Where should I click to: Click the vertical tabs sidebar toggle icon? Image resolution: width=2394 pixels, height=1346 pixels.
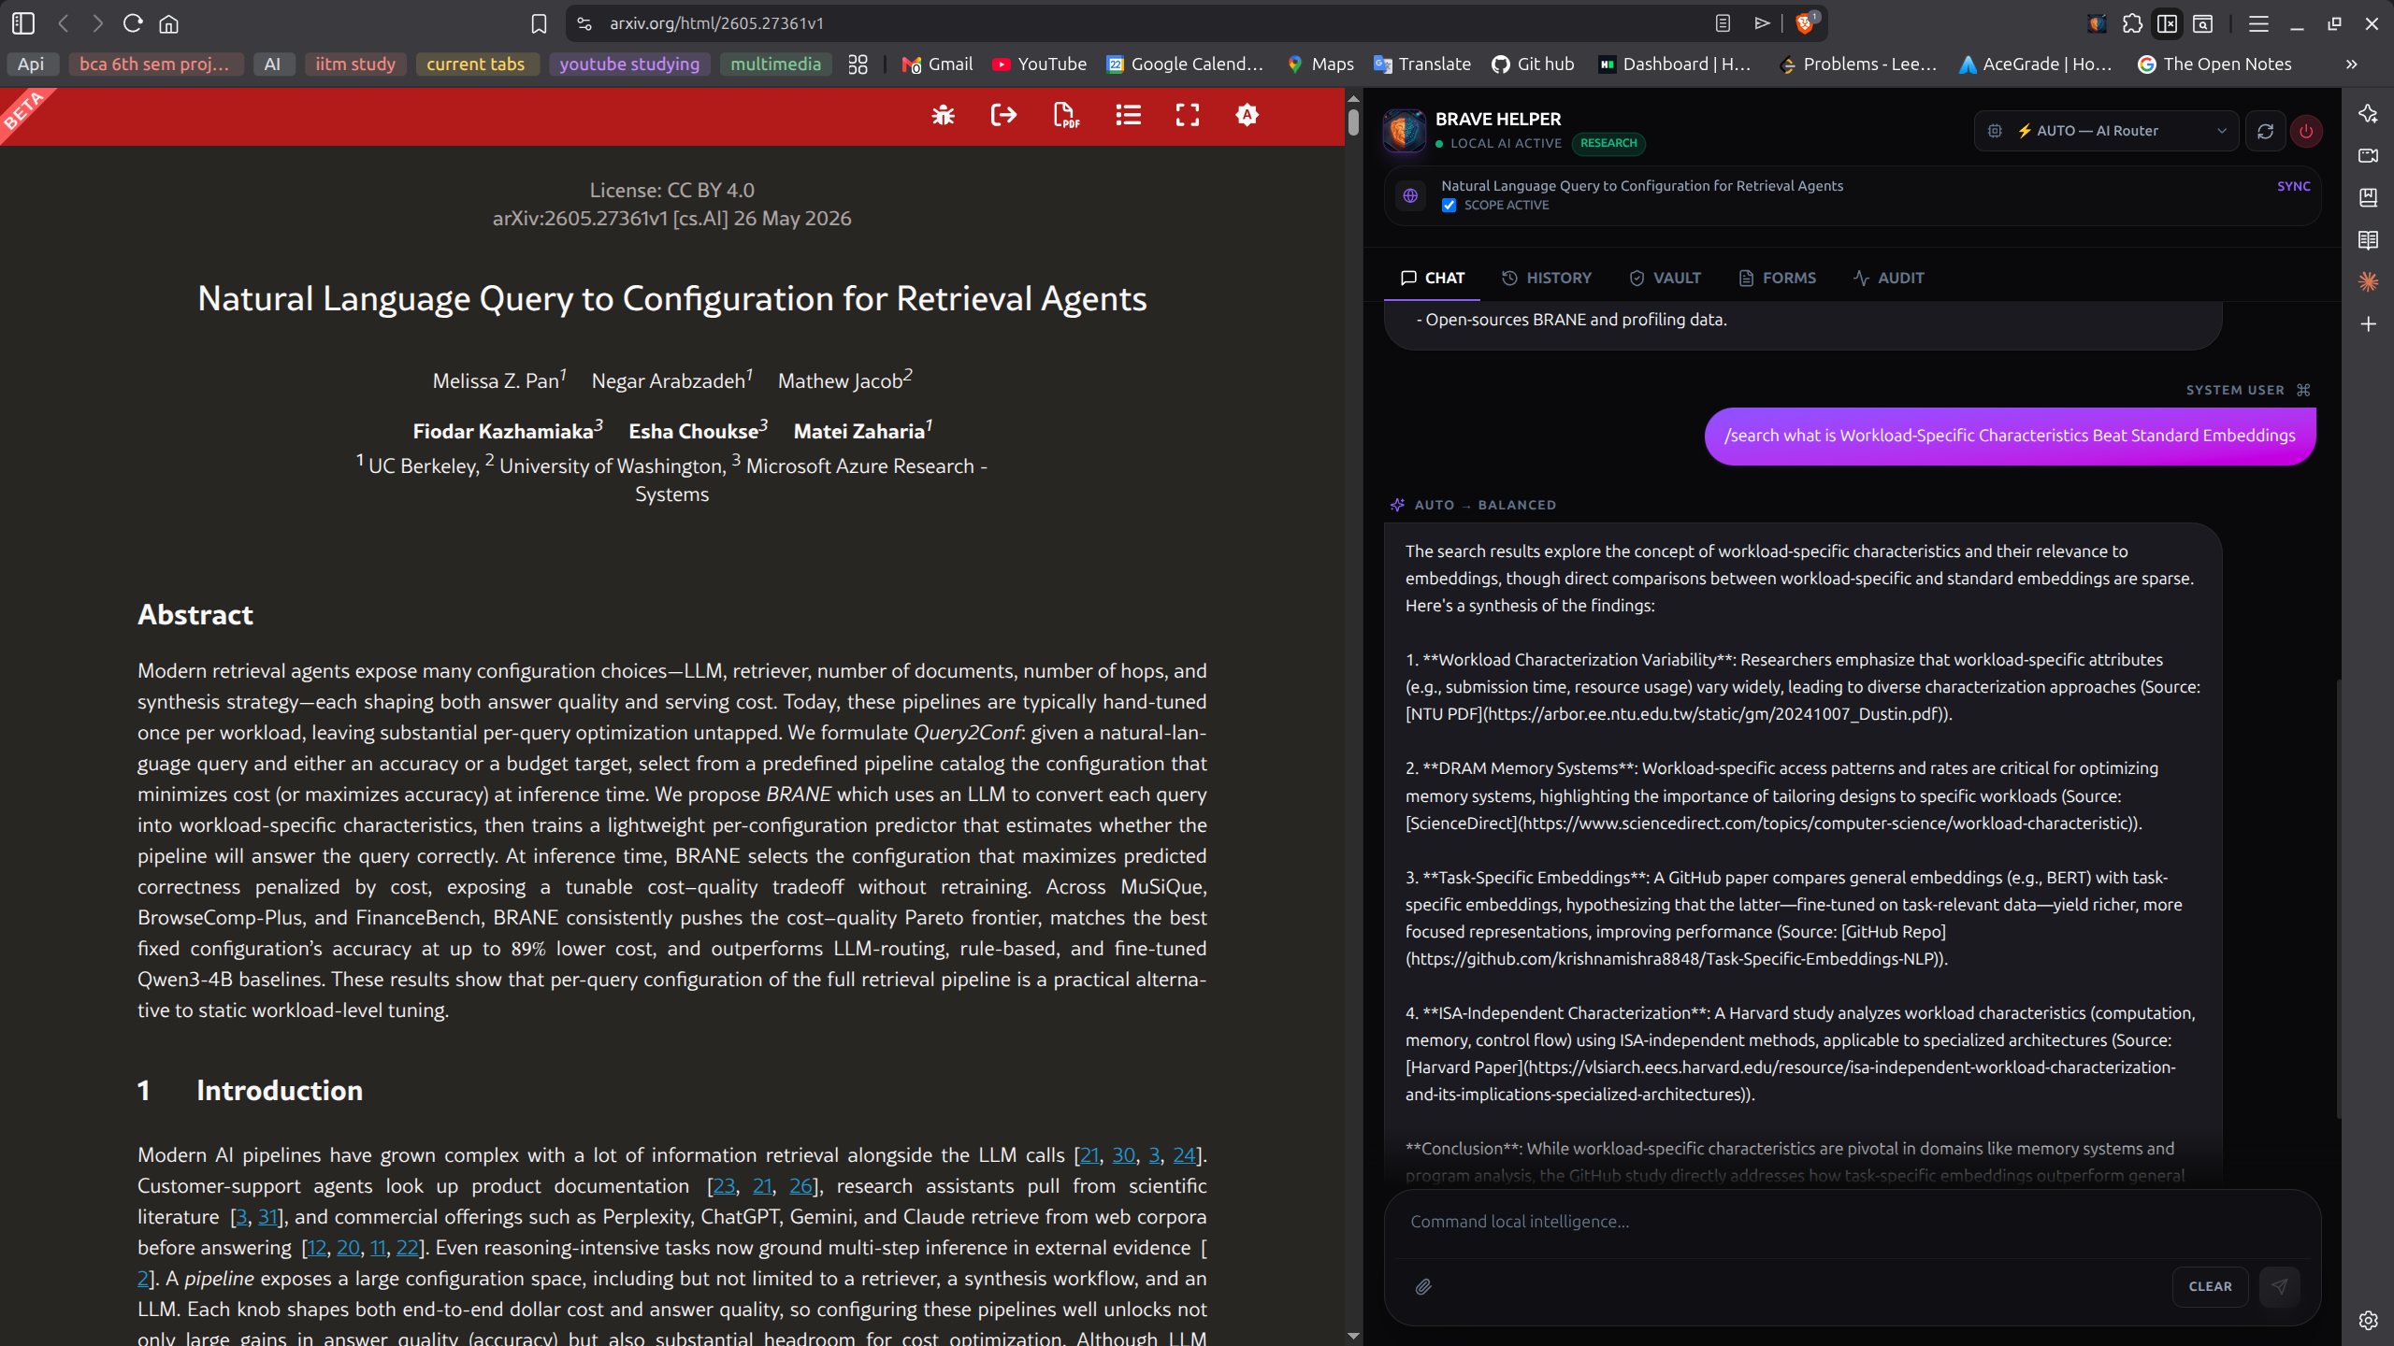(23, 23)
